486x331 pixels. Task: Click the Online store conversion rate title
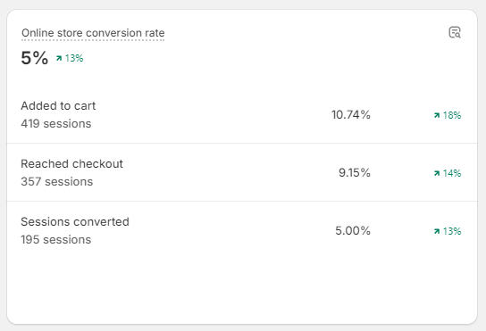(93, 33)
